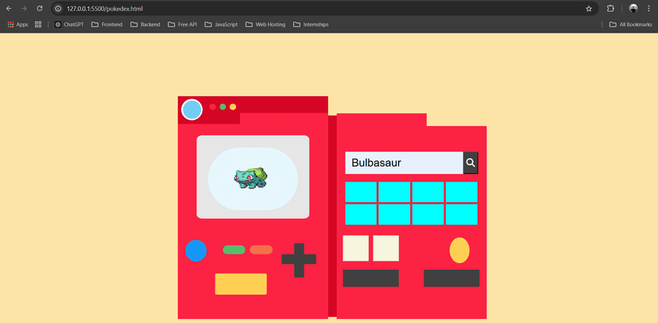Open the browser extensions puzzle icon

[x=610, y=9]
